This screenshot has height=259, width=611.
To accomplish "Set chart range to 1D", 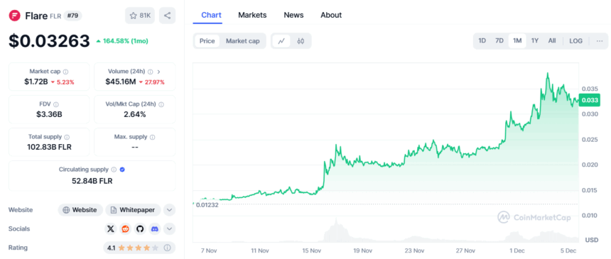I will tap(482, 41).
